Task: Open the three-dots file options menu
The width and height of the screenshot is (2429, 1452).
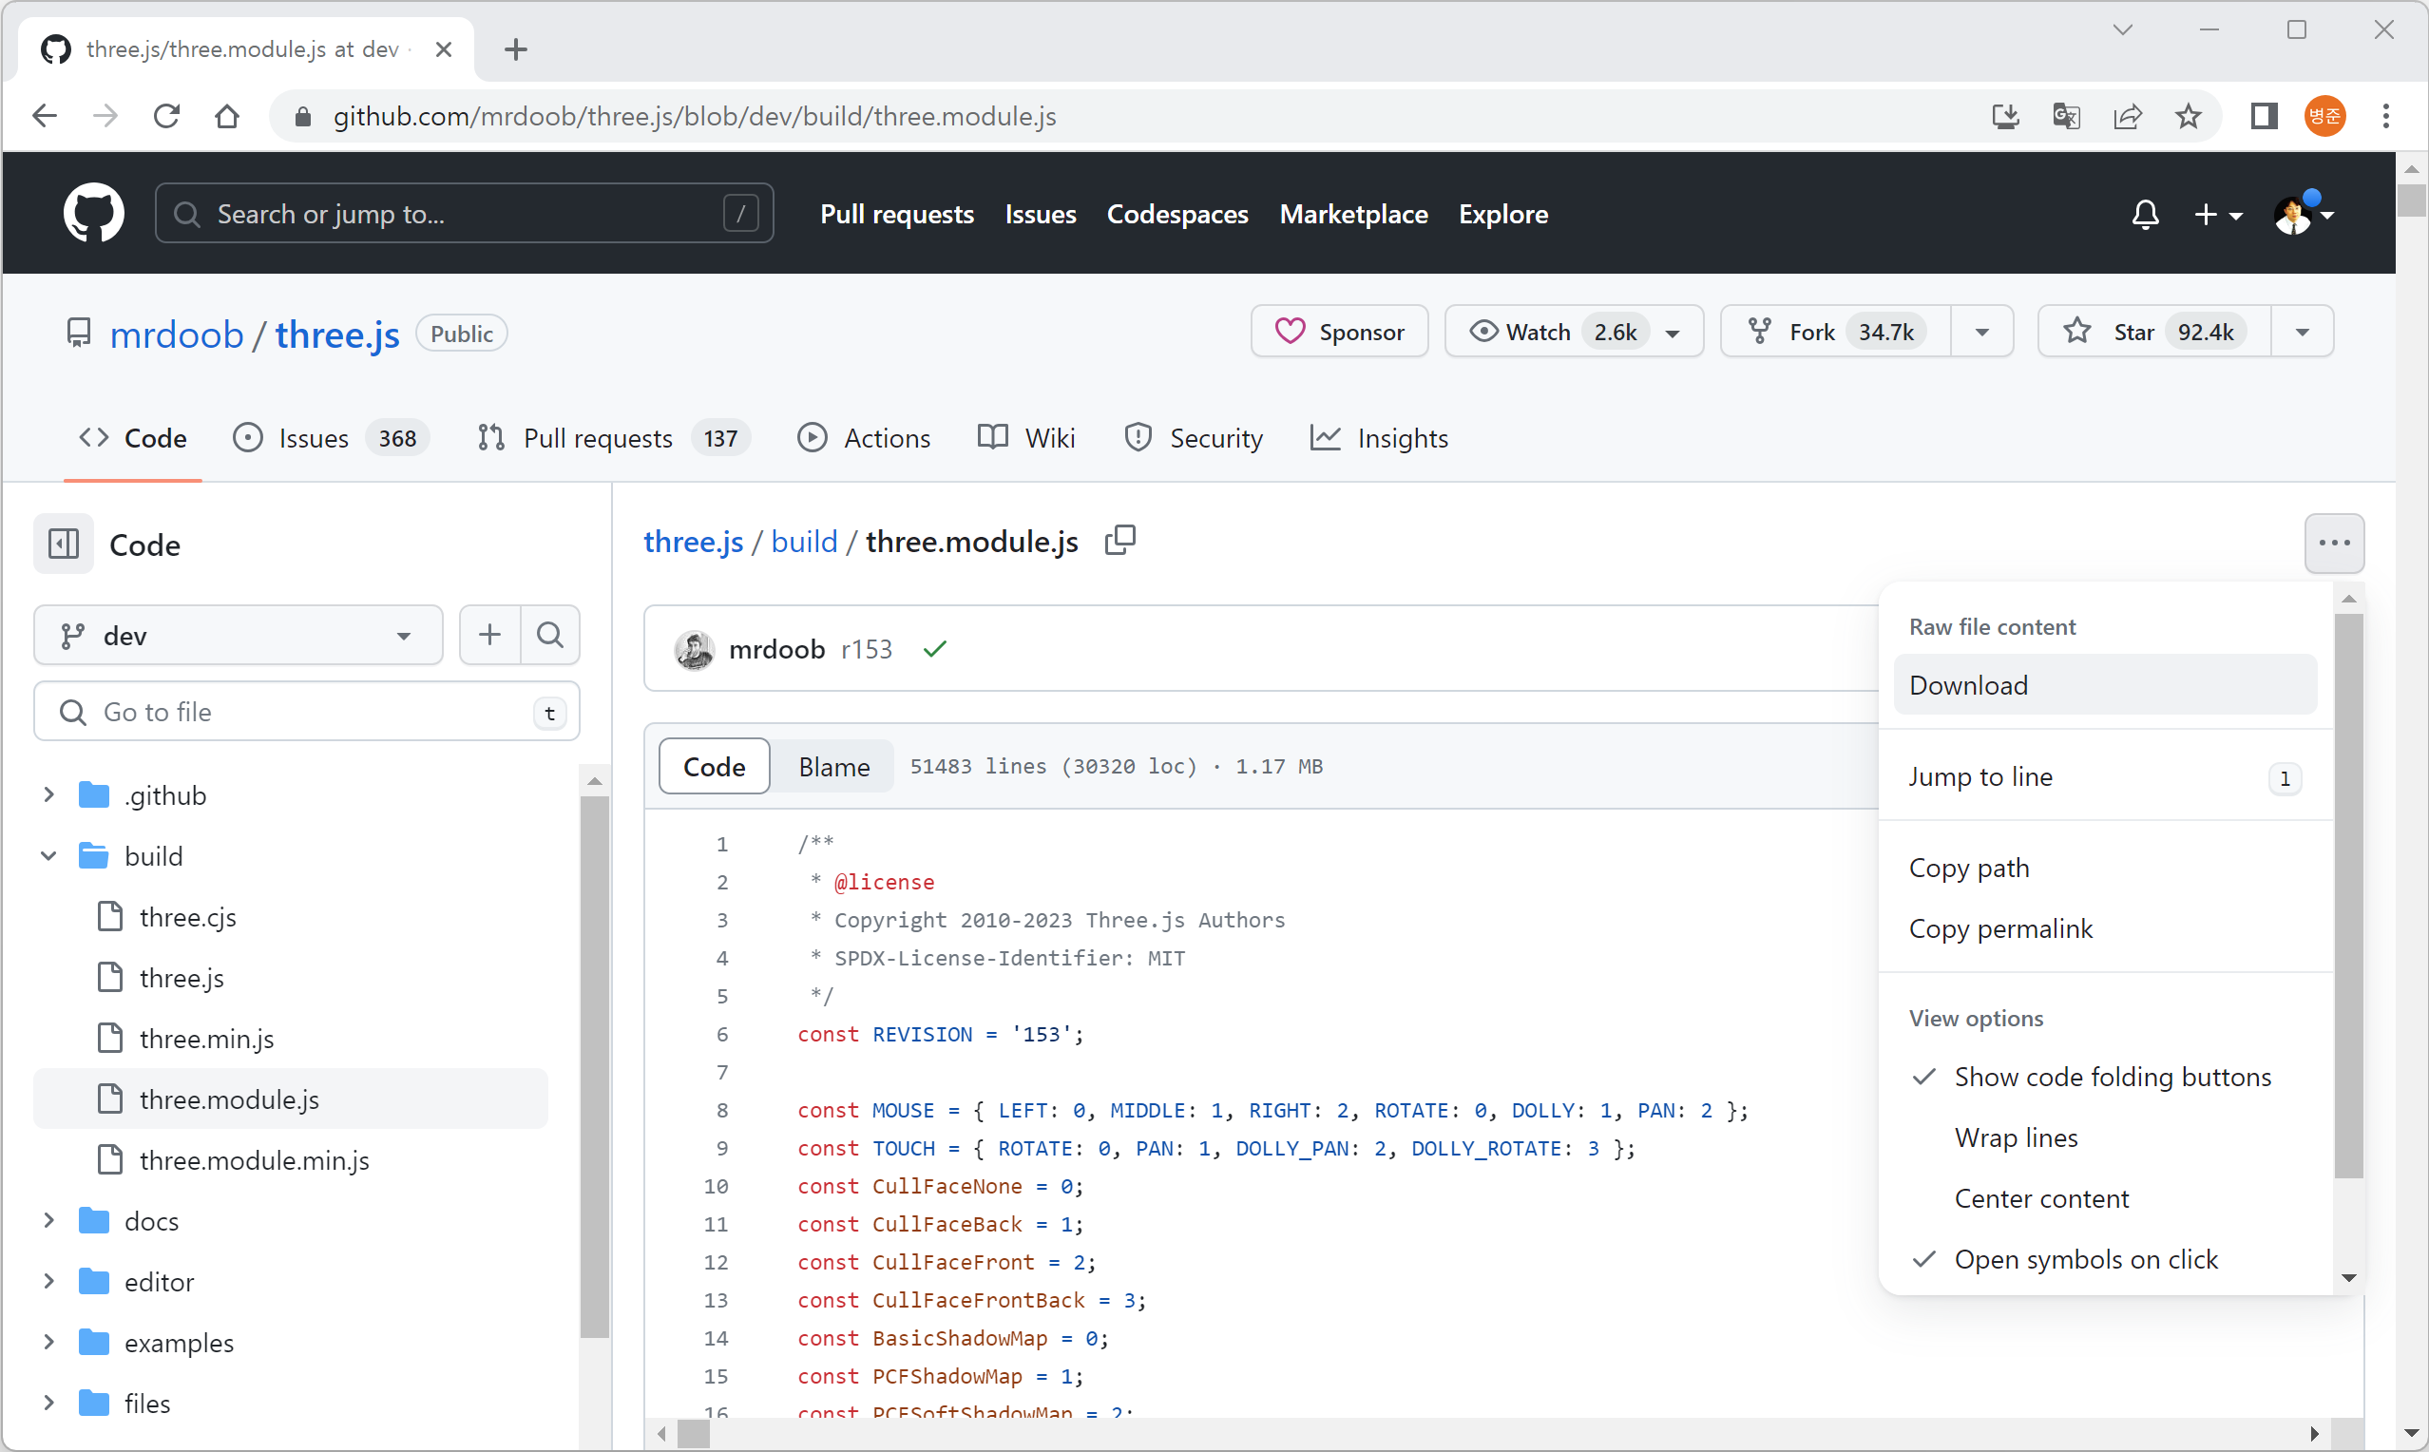Action: click(x=2333, y=543)
